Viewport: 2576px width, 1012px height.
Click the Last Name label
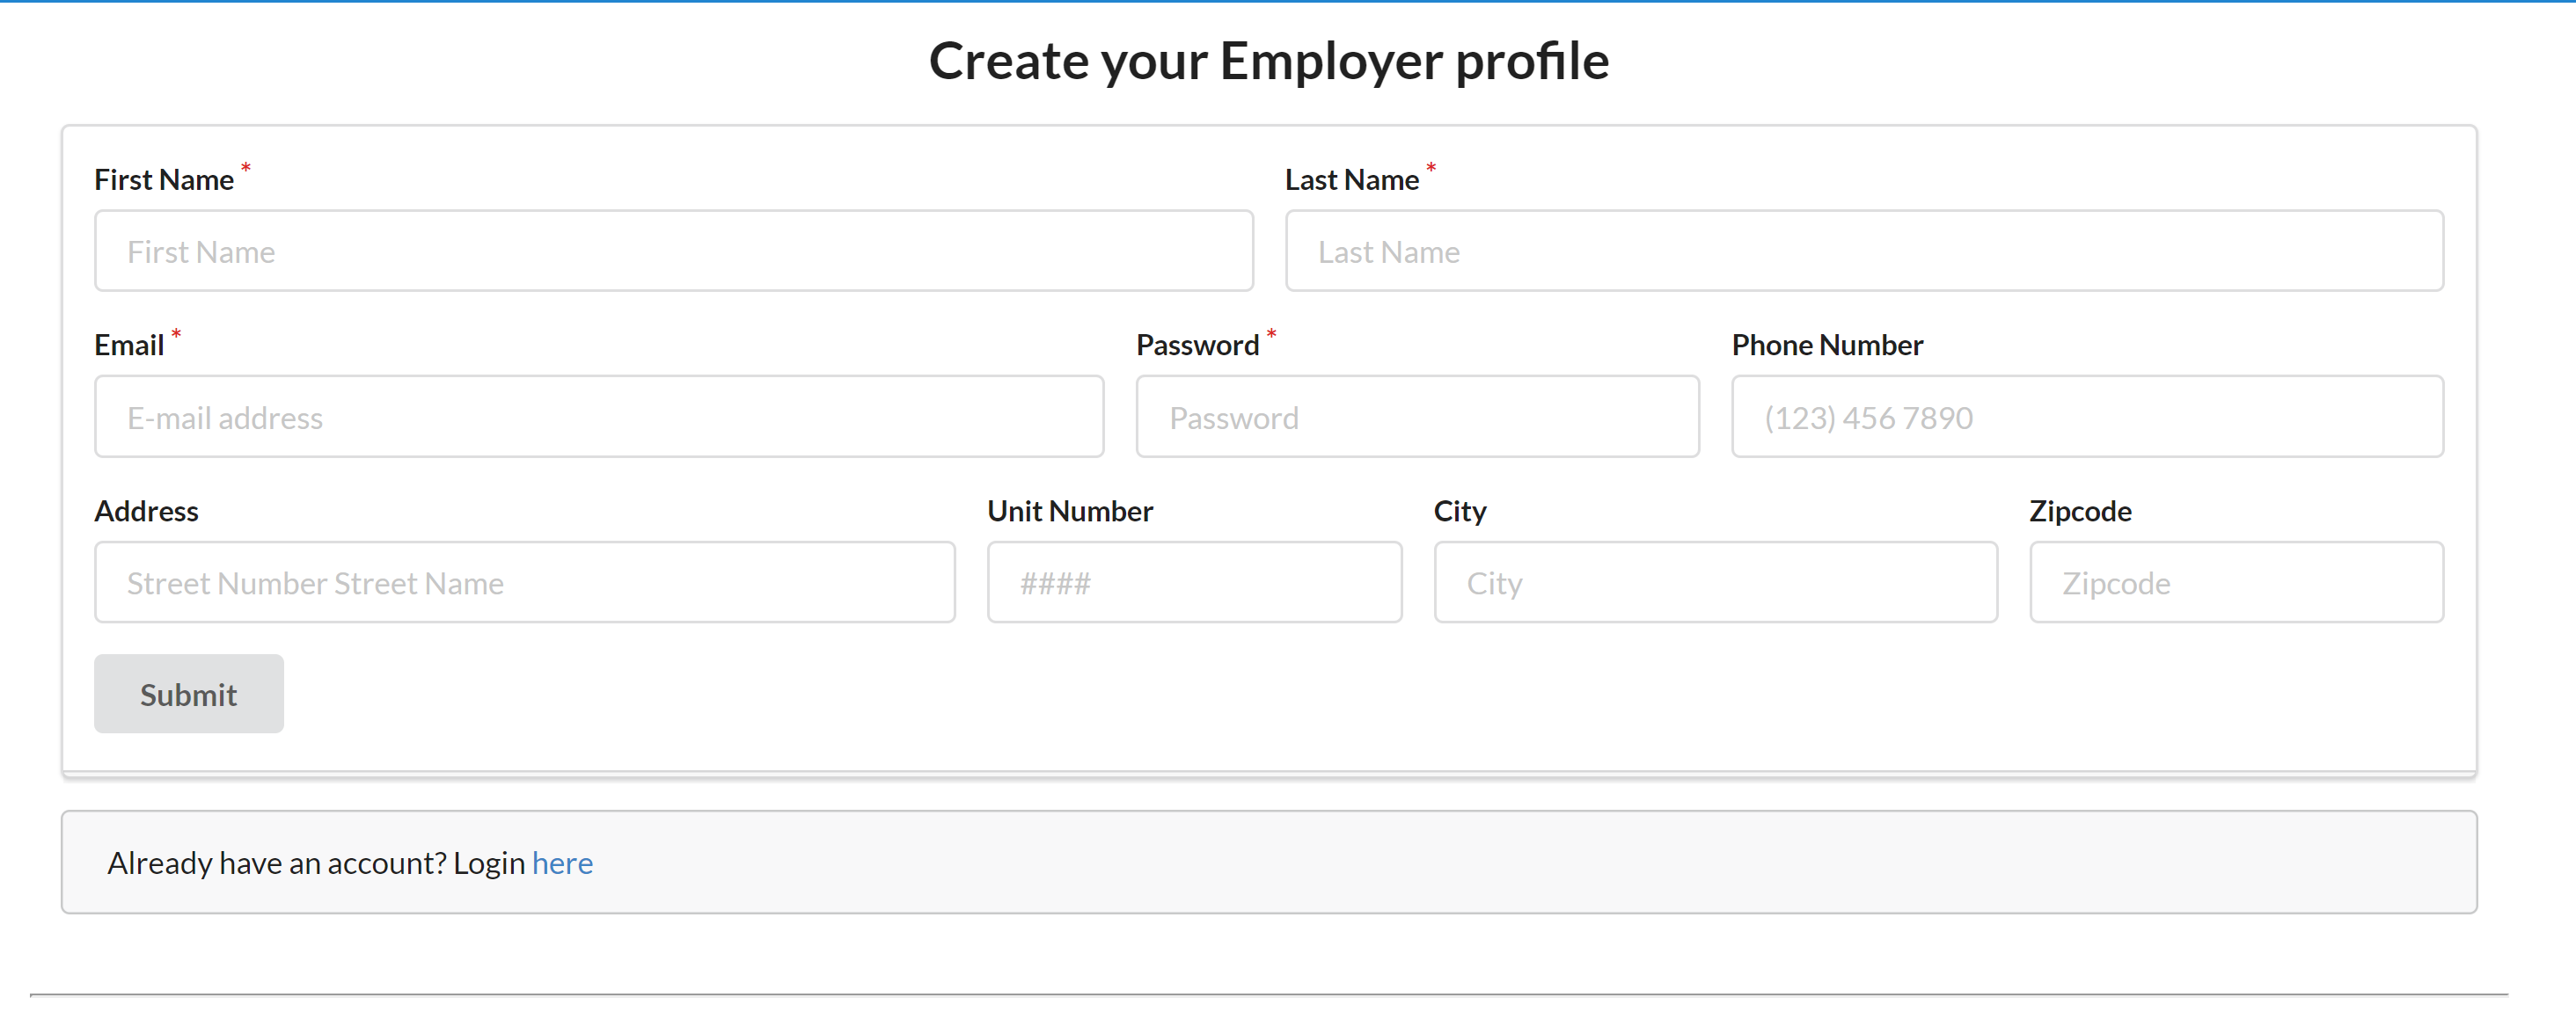coord(1352,180)
